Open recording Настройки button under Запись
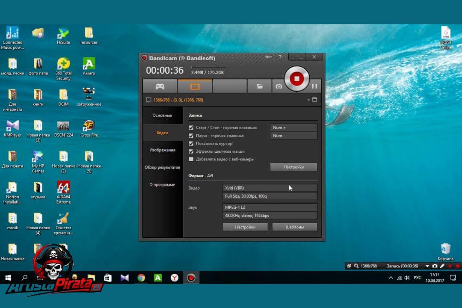The height and width of the screenshot is (308, 462). point(293,167)
